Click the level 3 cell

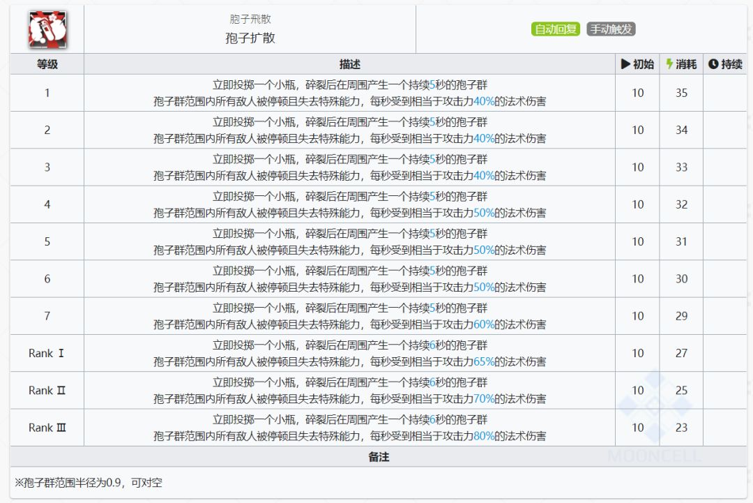[47, 167]
